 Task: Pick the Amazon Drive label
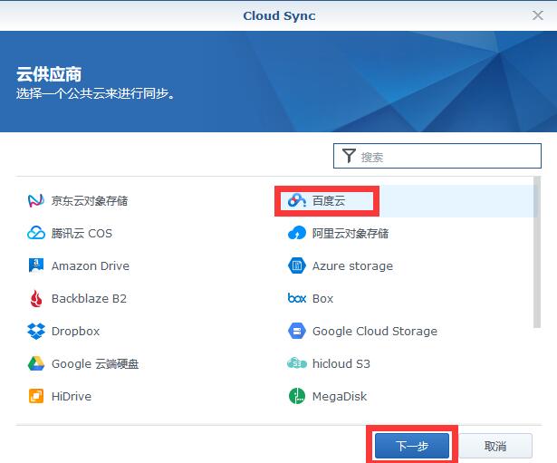click(x=91, y=265)
